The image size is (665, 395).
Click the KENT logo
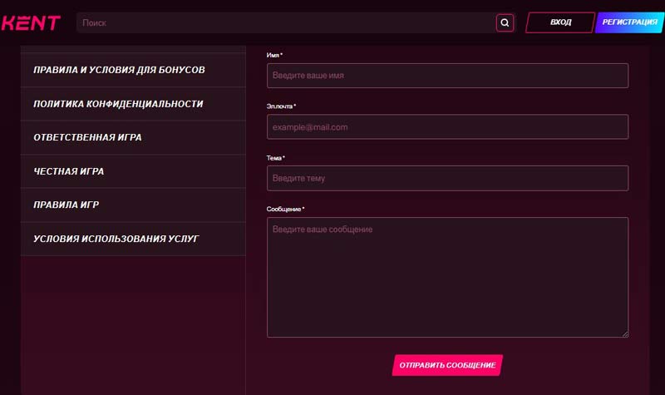[31, 22]
